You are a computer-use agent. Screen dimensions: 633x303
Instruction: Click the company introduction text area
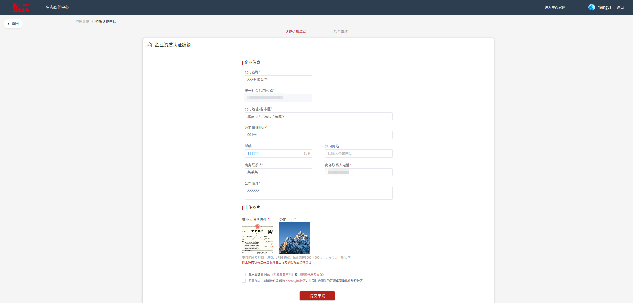[x=318, y=193]
